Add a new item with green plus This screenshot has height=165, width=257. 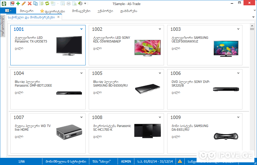coord(18,3)
